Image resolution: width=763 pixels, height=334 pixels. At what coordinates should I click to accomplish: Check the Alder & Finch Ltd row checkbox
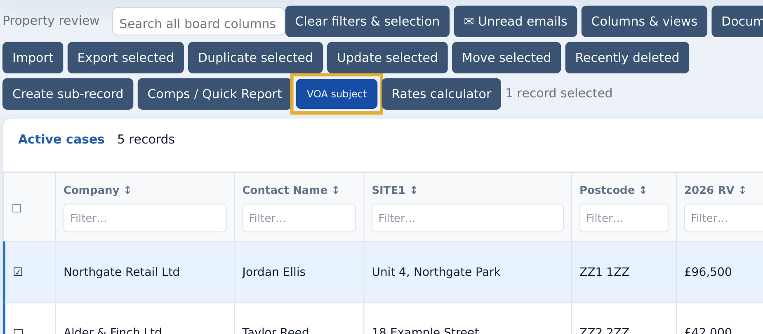coord(18,331)
